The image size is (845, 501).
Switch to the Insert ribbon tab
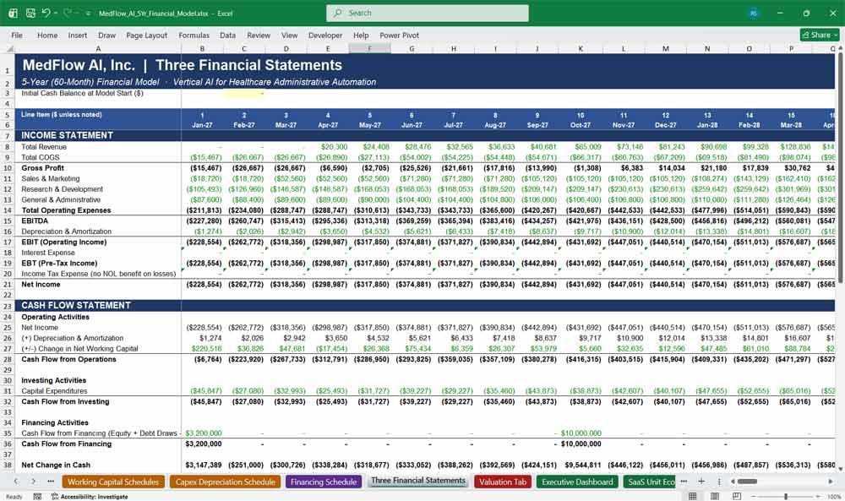pos(78,35)
